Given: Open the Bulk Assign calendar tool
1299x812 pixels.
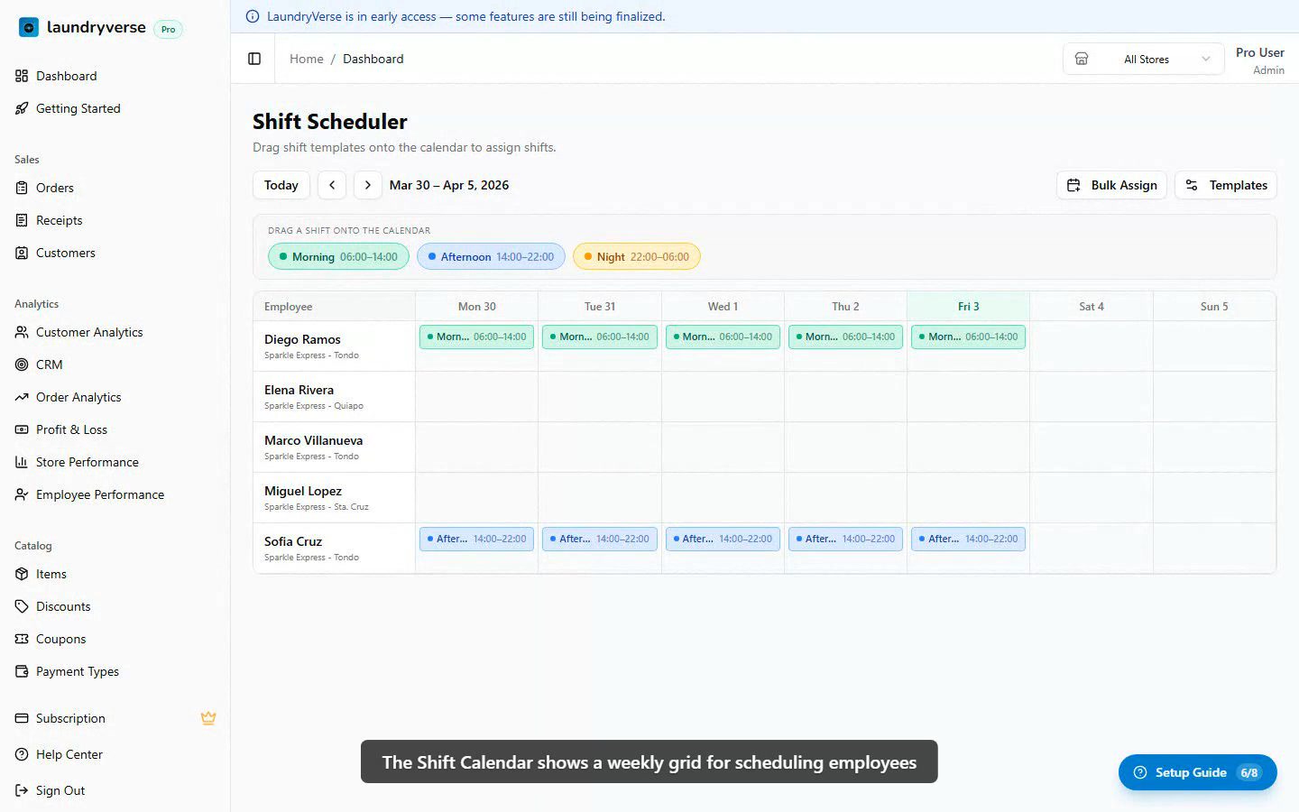Looking at the screenshot, I should pos(1111,185).
